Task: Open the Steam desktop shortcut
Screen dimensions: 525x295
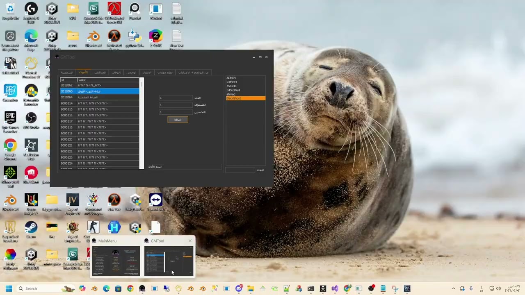Action: 31,230
